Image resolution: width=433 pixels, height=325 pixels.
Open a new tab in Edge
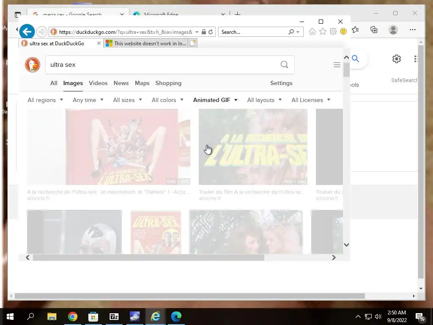pyautogui.click(x=237, y=14)
